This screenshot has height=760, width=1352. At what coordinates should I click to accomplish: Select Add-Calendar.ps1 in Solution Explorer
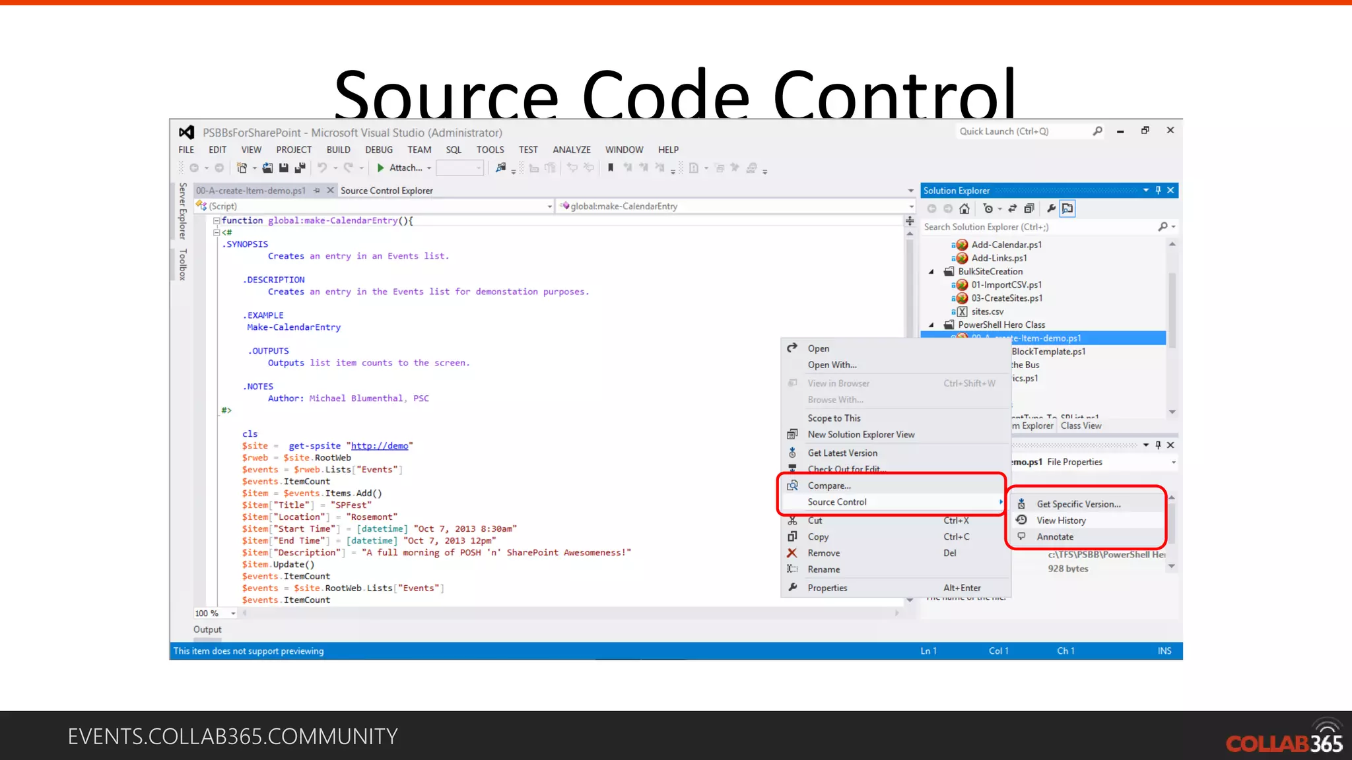pyautogui.click(x=1006, y=245)
